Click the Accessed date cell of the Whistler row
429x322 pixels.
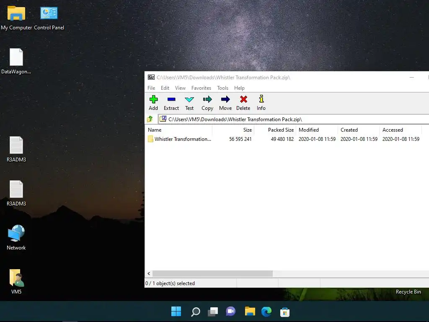[x=401, y=139]
